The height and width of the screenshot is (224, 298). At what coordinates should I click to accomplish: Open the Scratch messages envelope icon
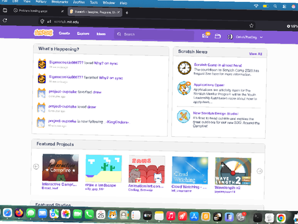(x=205, y=35)
